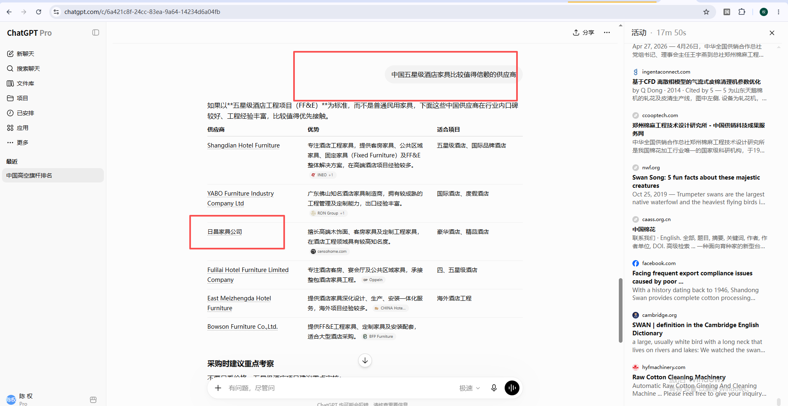Viewport: 788px width, 406px height.
Task: Click the microphone dictation icon
Action: pyautogui.click(x=494, y=388)
